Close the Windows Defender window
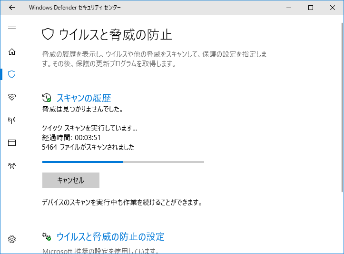The image size is (344, 254). point(333,8)
